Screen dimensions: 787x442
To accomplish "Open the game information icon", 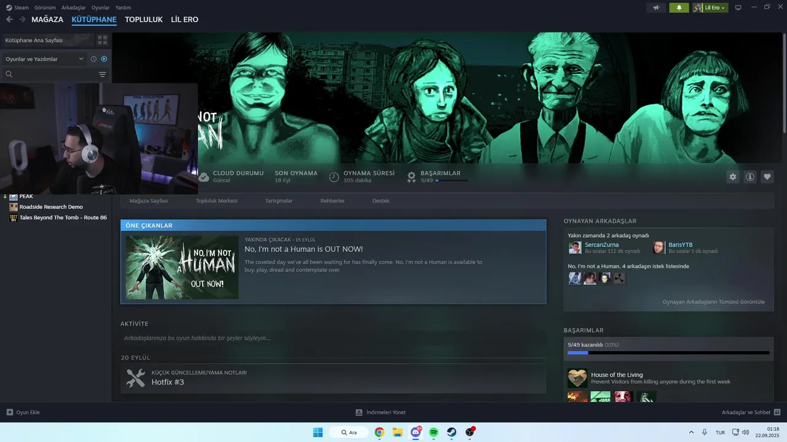I will 750,177.
